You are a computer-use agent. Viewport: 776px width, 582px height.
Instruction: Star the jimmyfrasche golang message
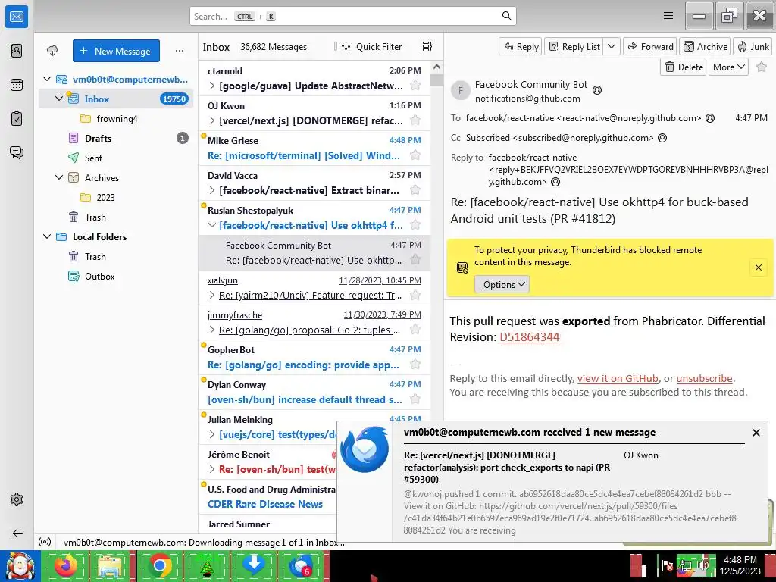[415, 330]
